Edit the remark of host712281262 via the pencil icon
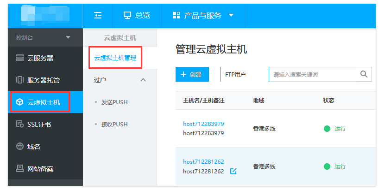This screenshot has width=391, height=190. click(233, 171)
